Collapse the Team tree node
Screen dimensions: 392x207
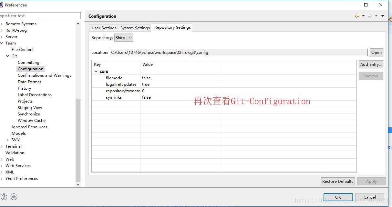[2, 43]
